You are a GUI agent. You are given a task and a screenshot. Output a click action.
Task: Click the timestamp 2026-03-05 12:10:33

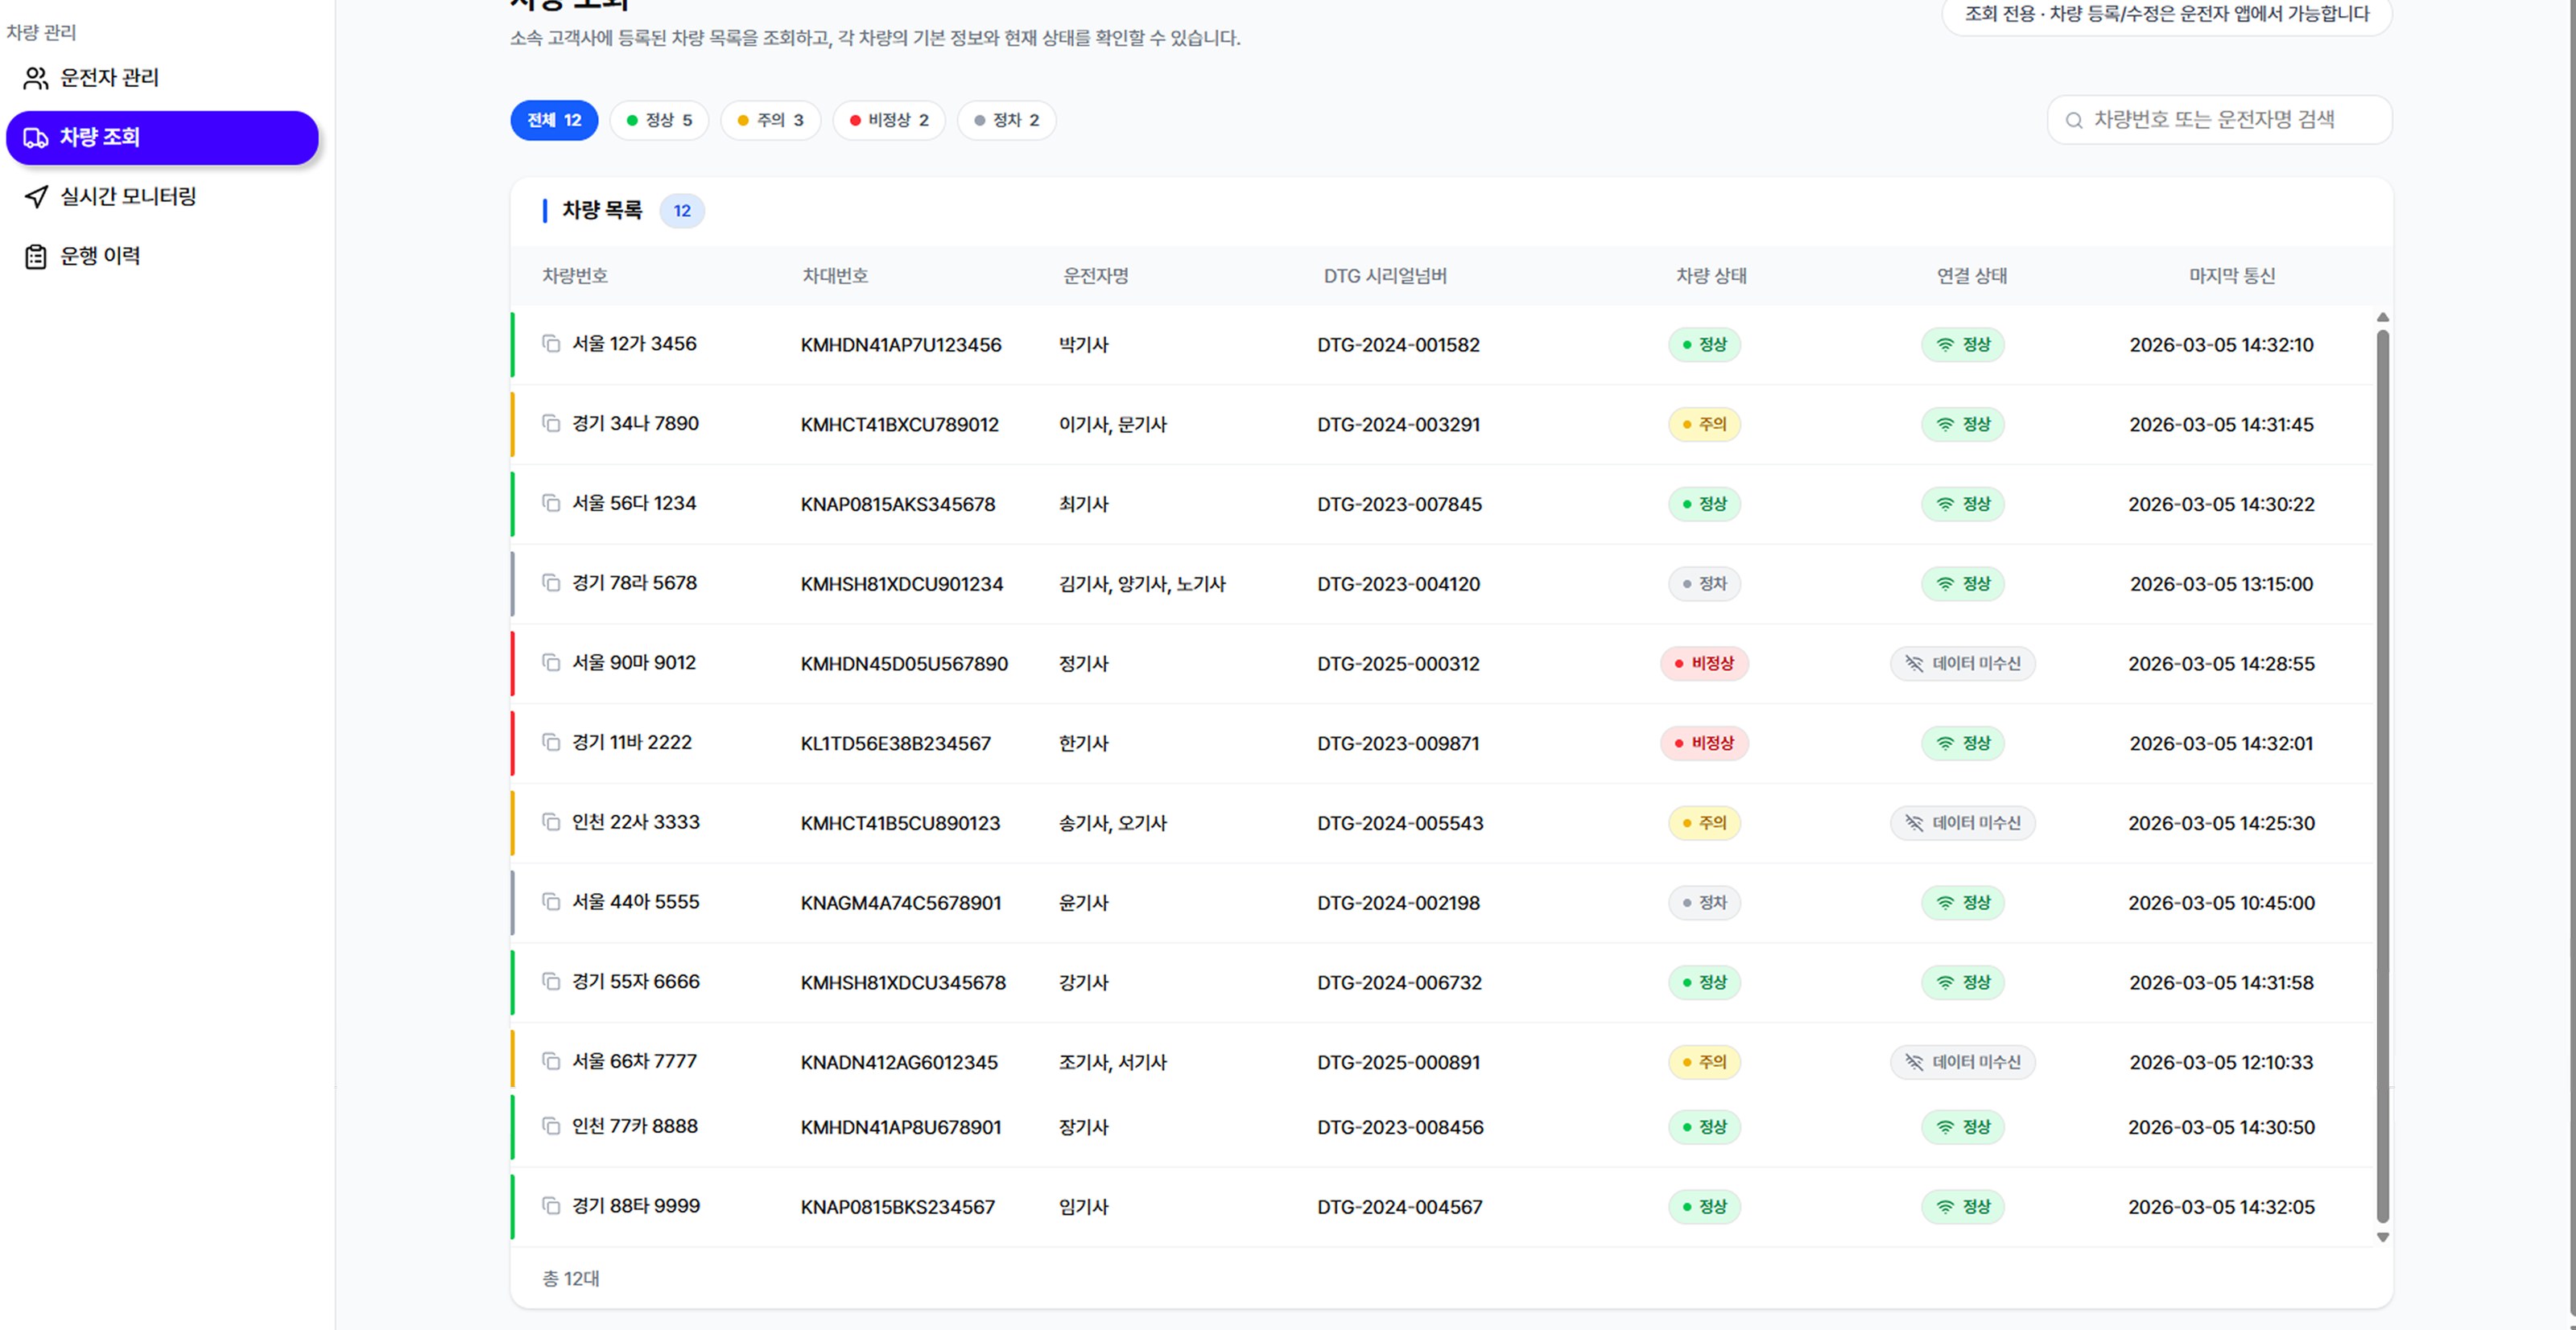2221,1062
